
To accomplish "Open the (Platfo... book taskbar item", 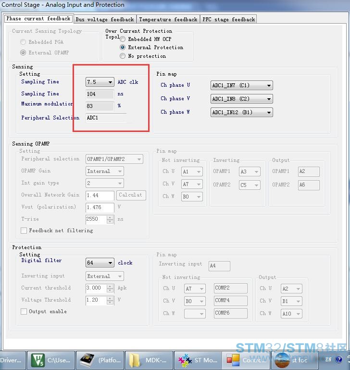I will (100, 360).
